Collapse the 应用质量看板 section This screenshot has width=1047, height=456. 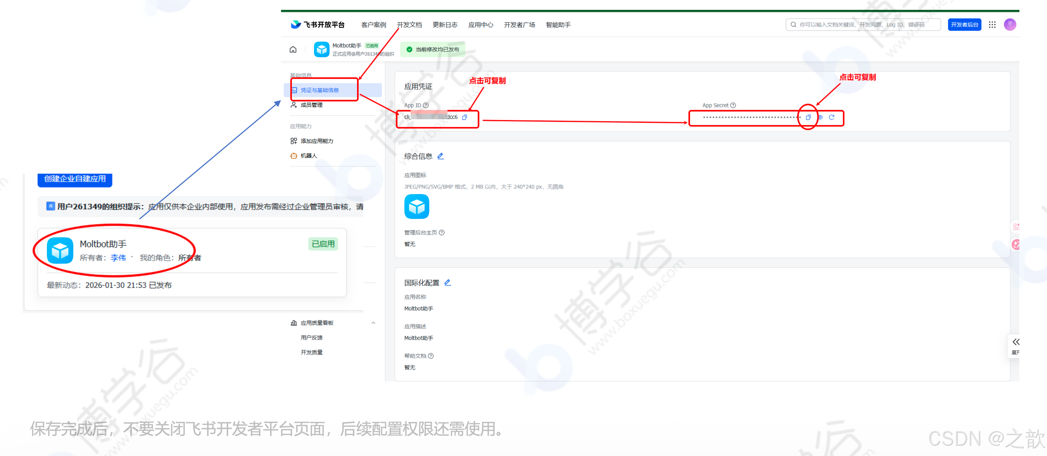click(373, 323)
